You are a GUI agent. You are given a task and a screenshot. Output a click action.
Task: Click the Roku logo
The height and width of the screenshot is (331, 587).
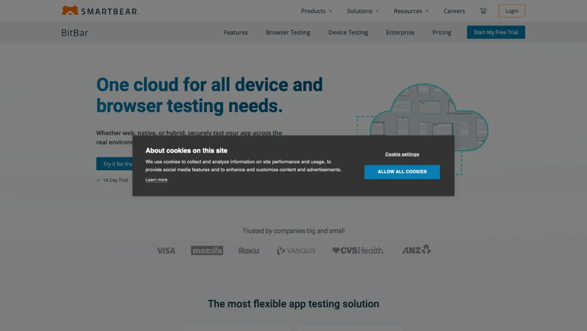pyautogui.click(x=249, y=250)
